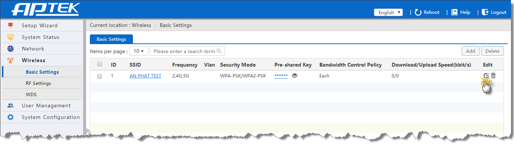Check the select-all checkbox in table header
Screen dimensions: 514x144
(x=100, y=64)
